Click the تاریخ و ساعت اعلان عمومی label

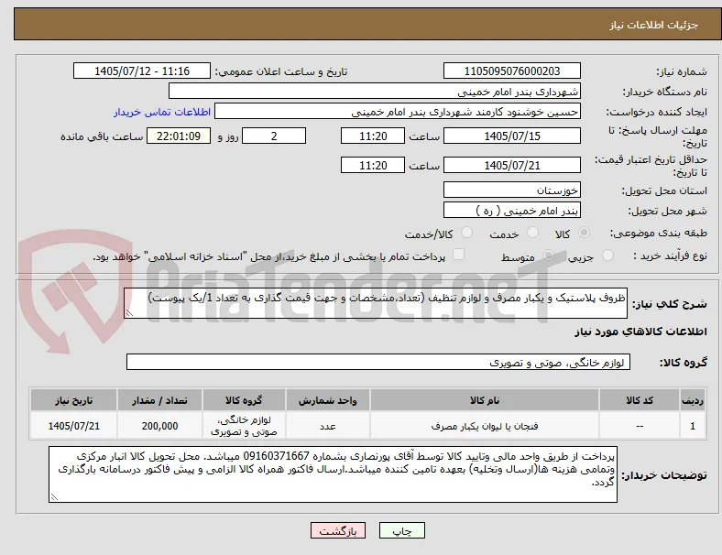tap(281, 71)
